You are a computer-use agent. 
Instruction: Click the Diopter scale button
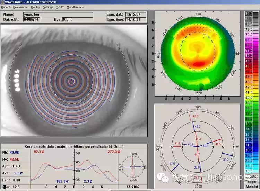point(252,176)
